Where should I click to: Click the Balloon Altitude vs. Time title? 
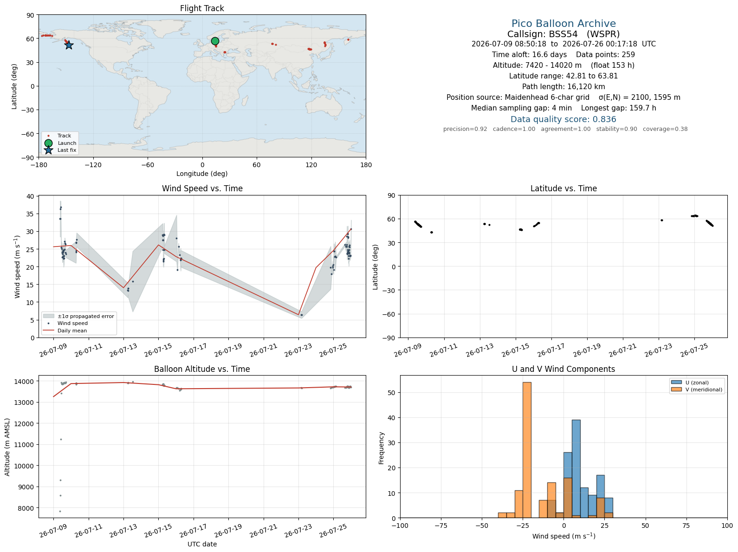[202, 369]
